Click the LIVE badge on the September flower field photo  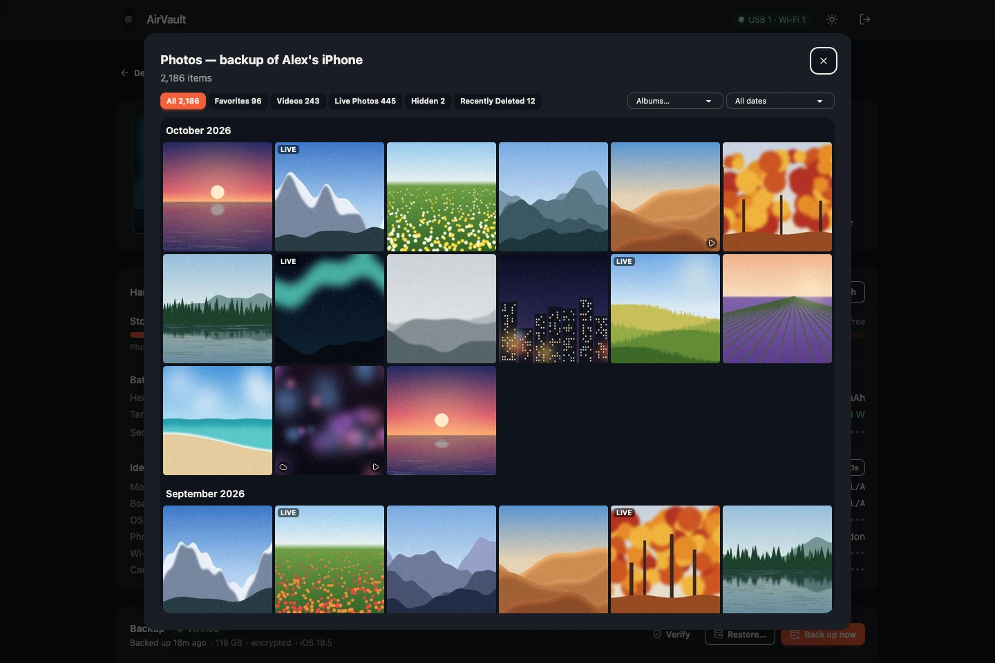pyautogui.click(x=288, y=512)
